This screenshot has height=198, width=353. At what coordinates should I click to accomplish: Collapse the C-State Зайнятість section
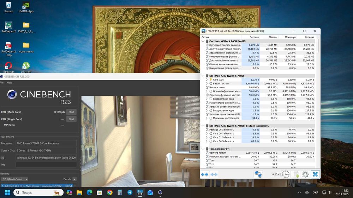(x=203, y=126)
